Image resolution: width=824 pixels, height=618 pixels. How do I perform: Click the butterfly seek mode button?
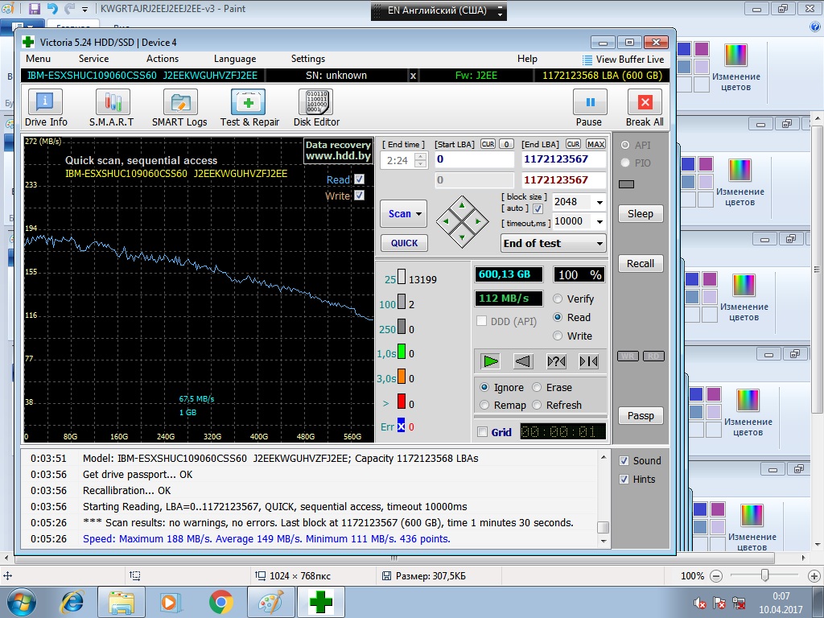588,361
